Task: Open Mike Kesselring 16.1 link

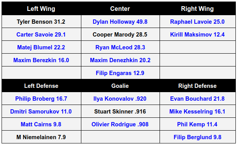Action: [x=197, y=112]
